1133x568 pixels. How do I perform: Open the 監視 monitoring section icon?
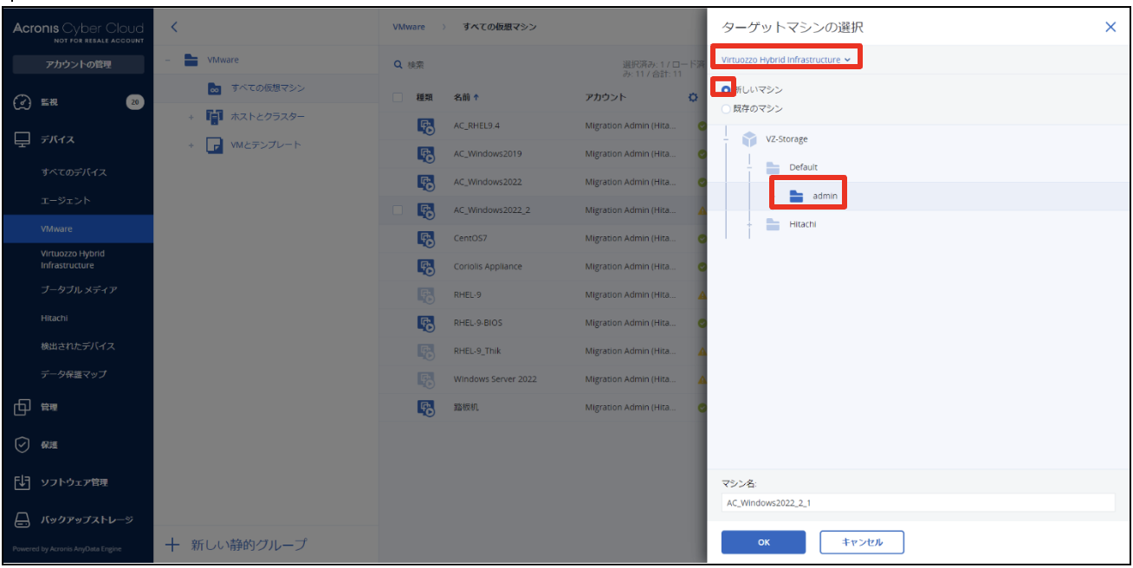click(x=23, y=102)
